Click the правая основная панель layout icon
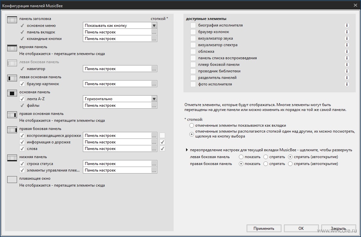This screenshot has height=237, width=361. coord(12,115)
